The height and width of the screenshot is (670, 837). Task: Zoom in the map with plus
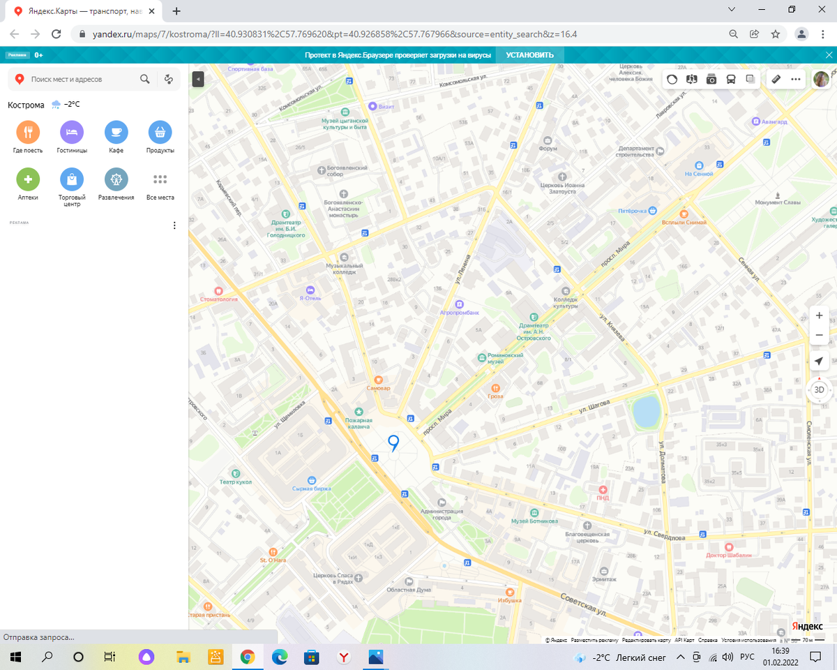pos(819,315)
